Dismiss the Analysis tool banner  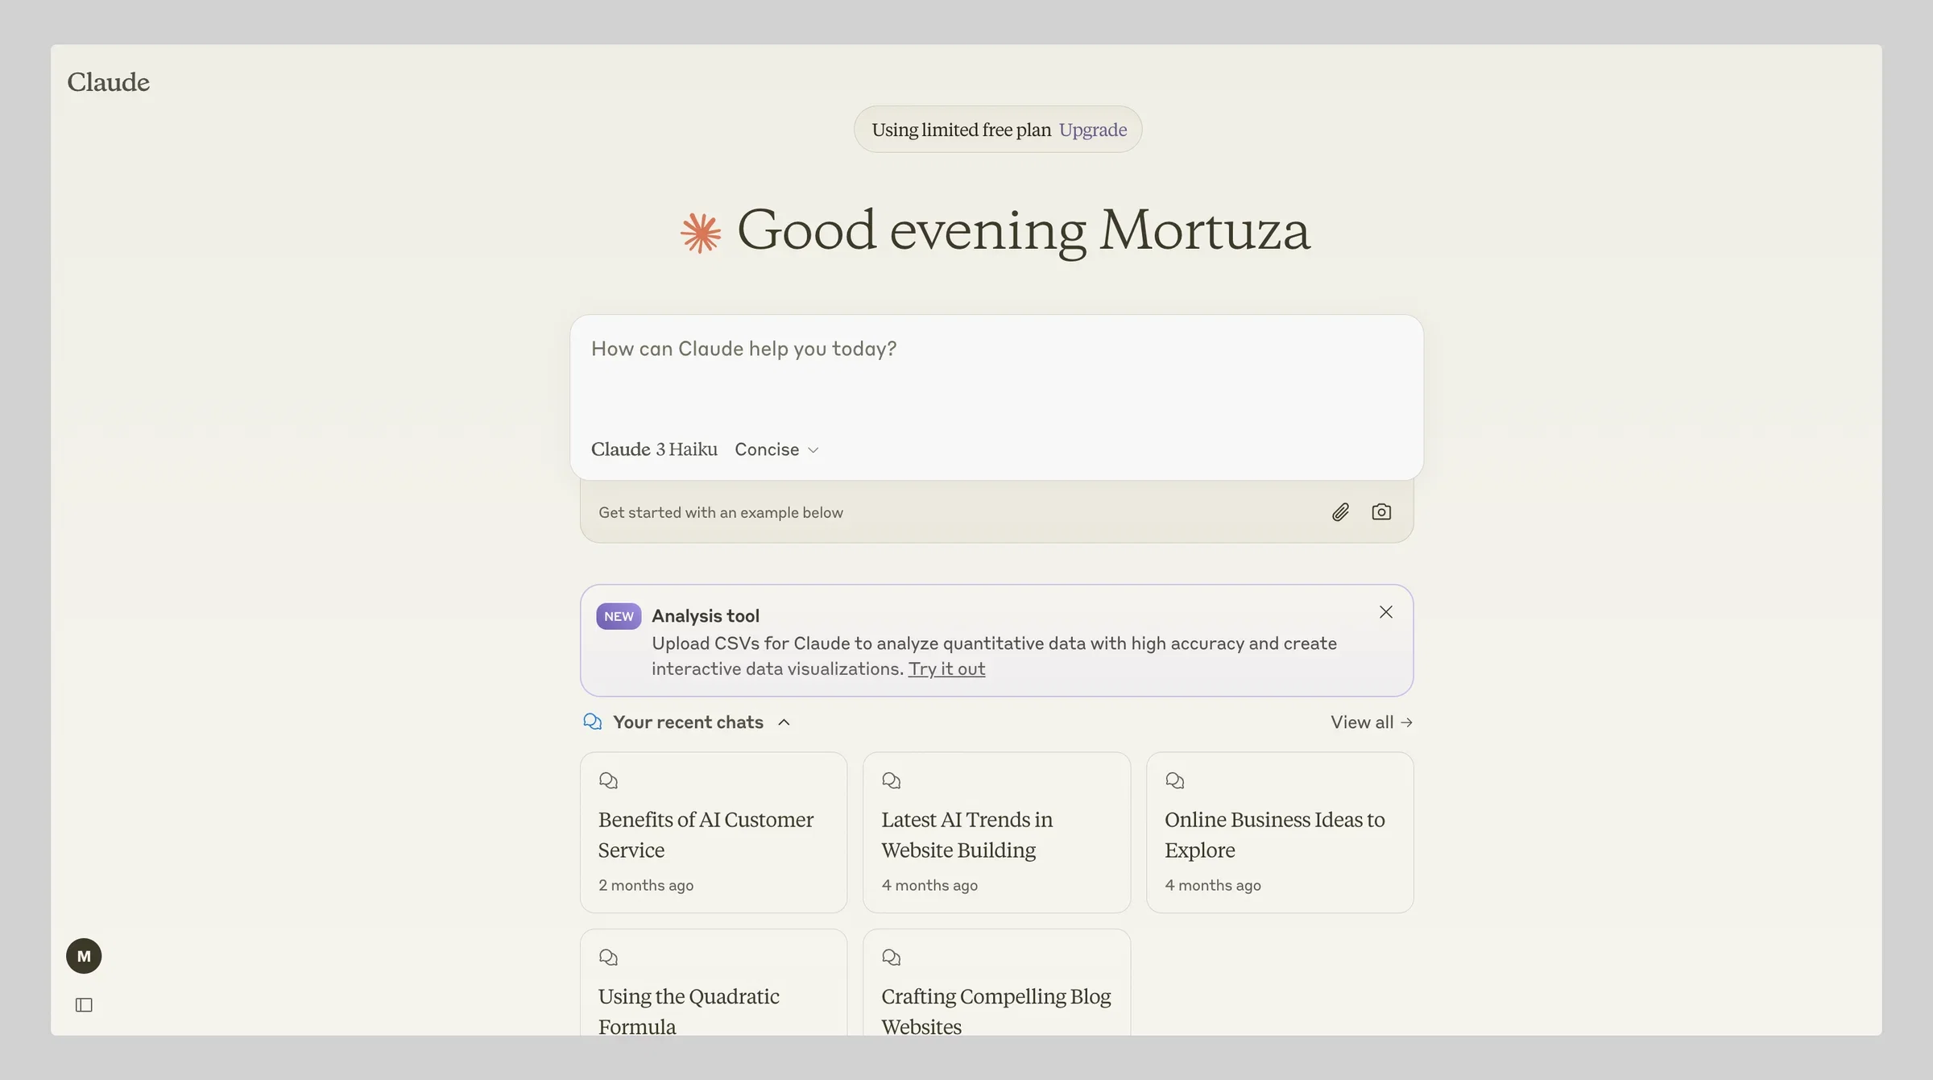pyautogui.click(x=1385, y=612)
